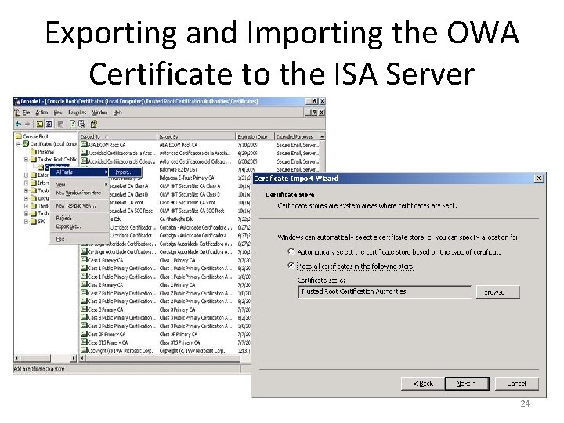564x423 pixels.
Task: Choose Export List... in context menu
Action: [79, 226]
